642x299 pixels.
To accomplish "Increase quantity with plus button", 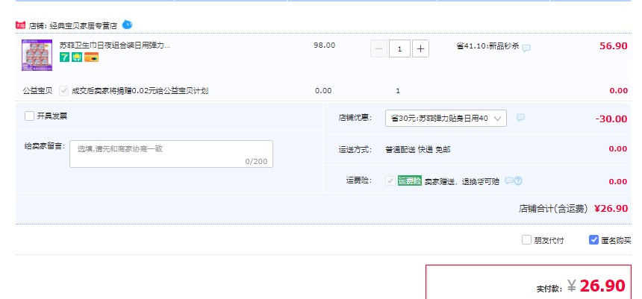I will click(x=420, y=49).
